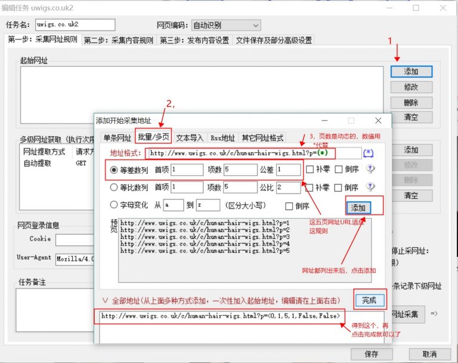This screenshot has width=458, height=363.
Task: Click 保存 button at bottom
Action: pyautogui.click(x=372, y=354)
